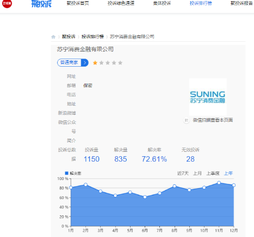Click the 保密 email value
This screenshot has height=237, width=254.
point(88,86)
